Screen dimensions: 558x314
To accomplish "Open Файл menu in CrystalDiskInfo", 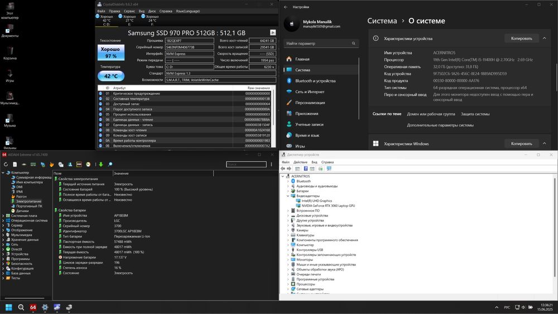I will 101,11.
